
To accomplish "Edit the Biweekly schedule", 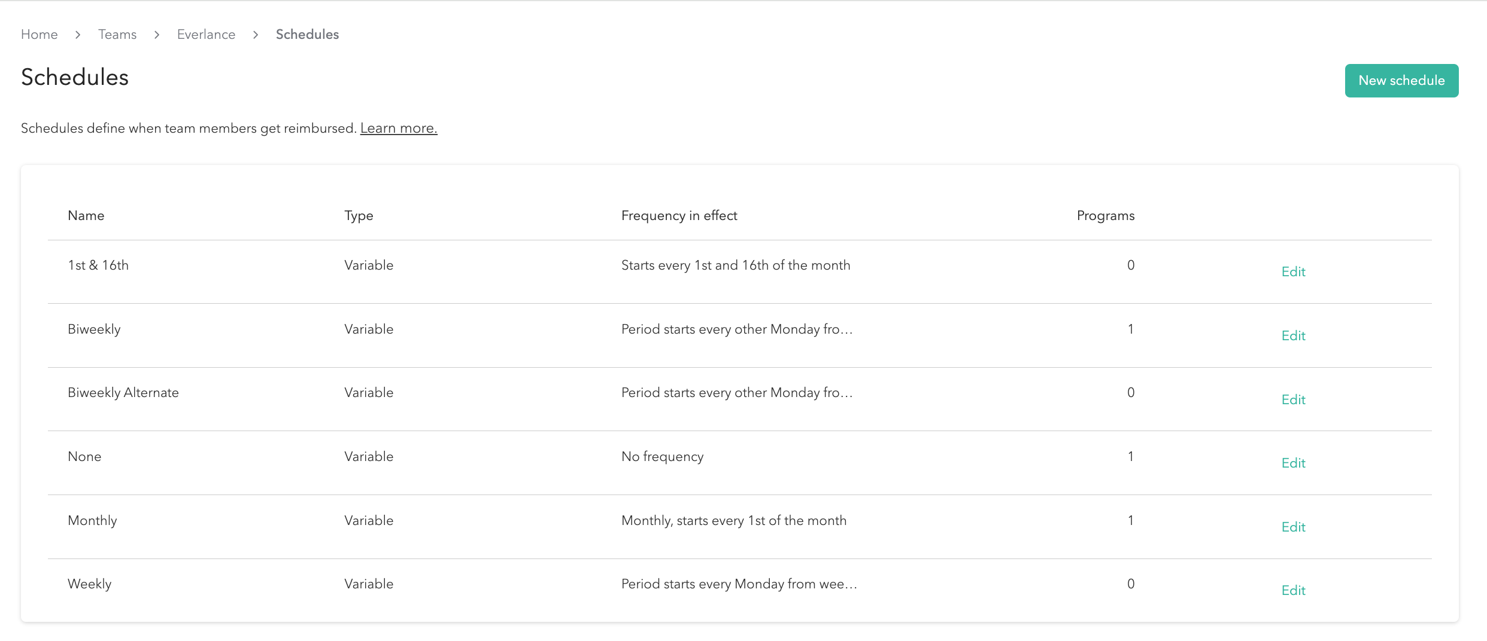I will (x=1293, y=336).
